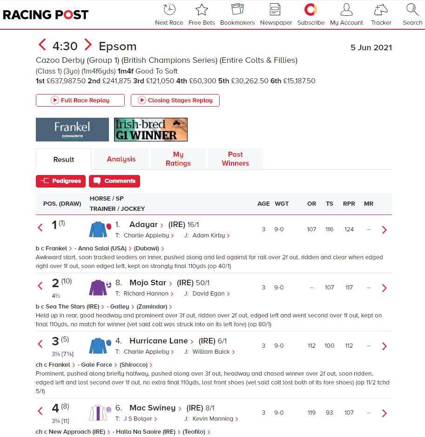
Task: Open Irish-bred G1 Winner banner
Action: 151,129
